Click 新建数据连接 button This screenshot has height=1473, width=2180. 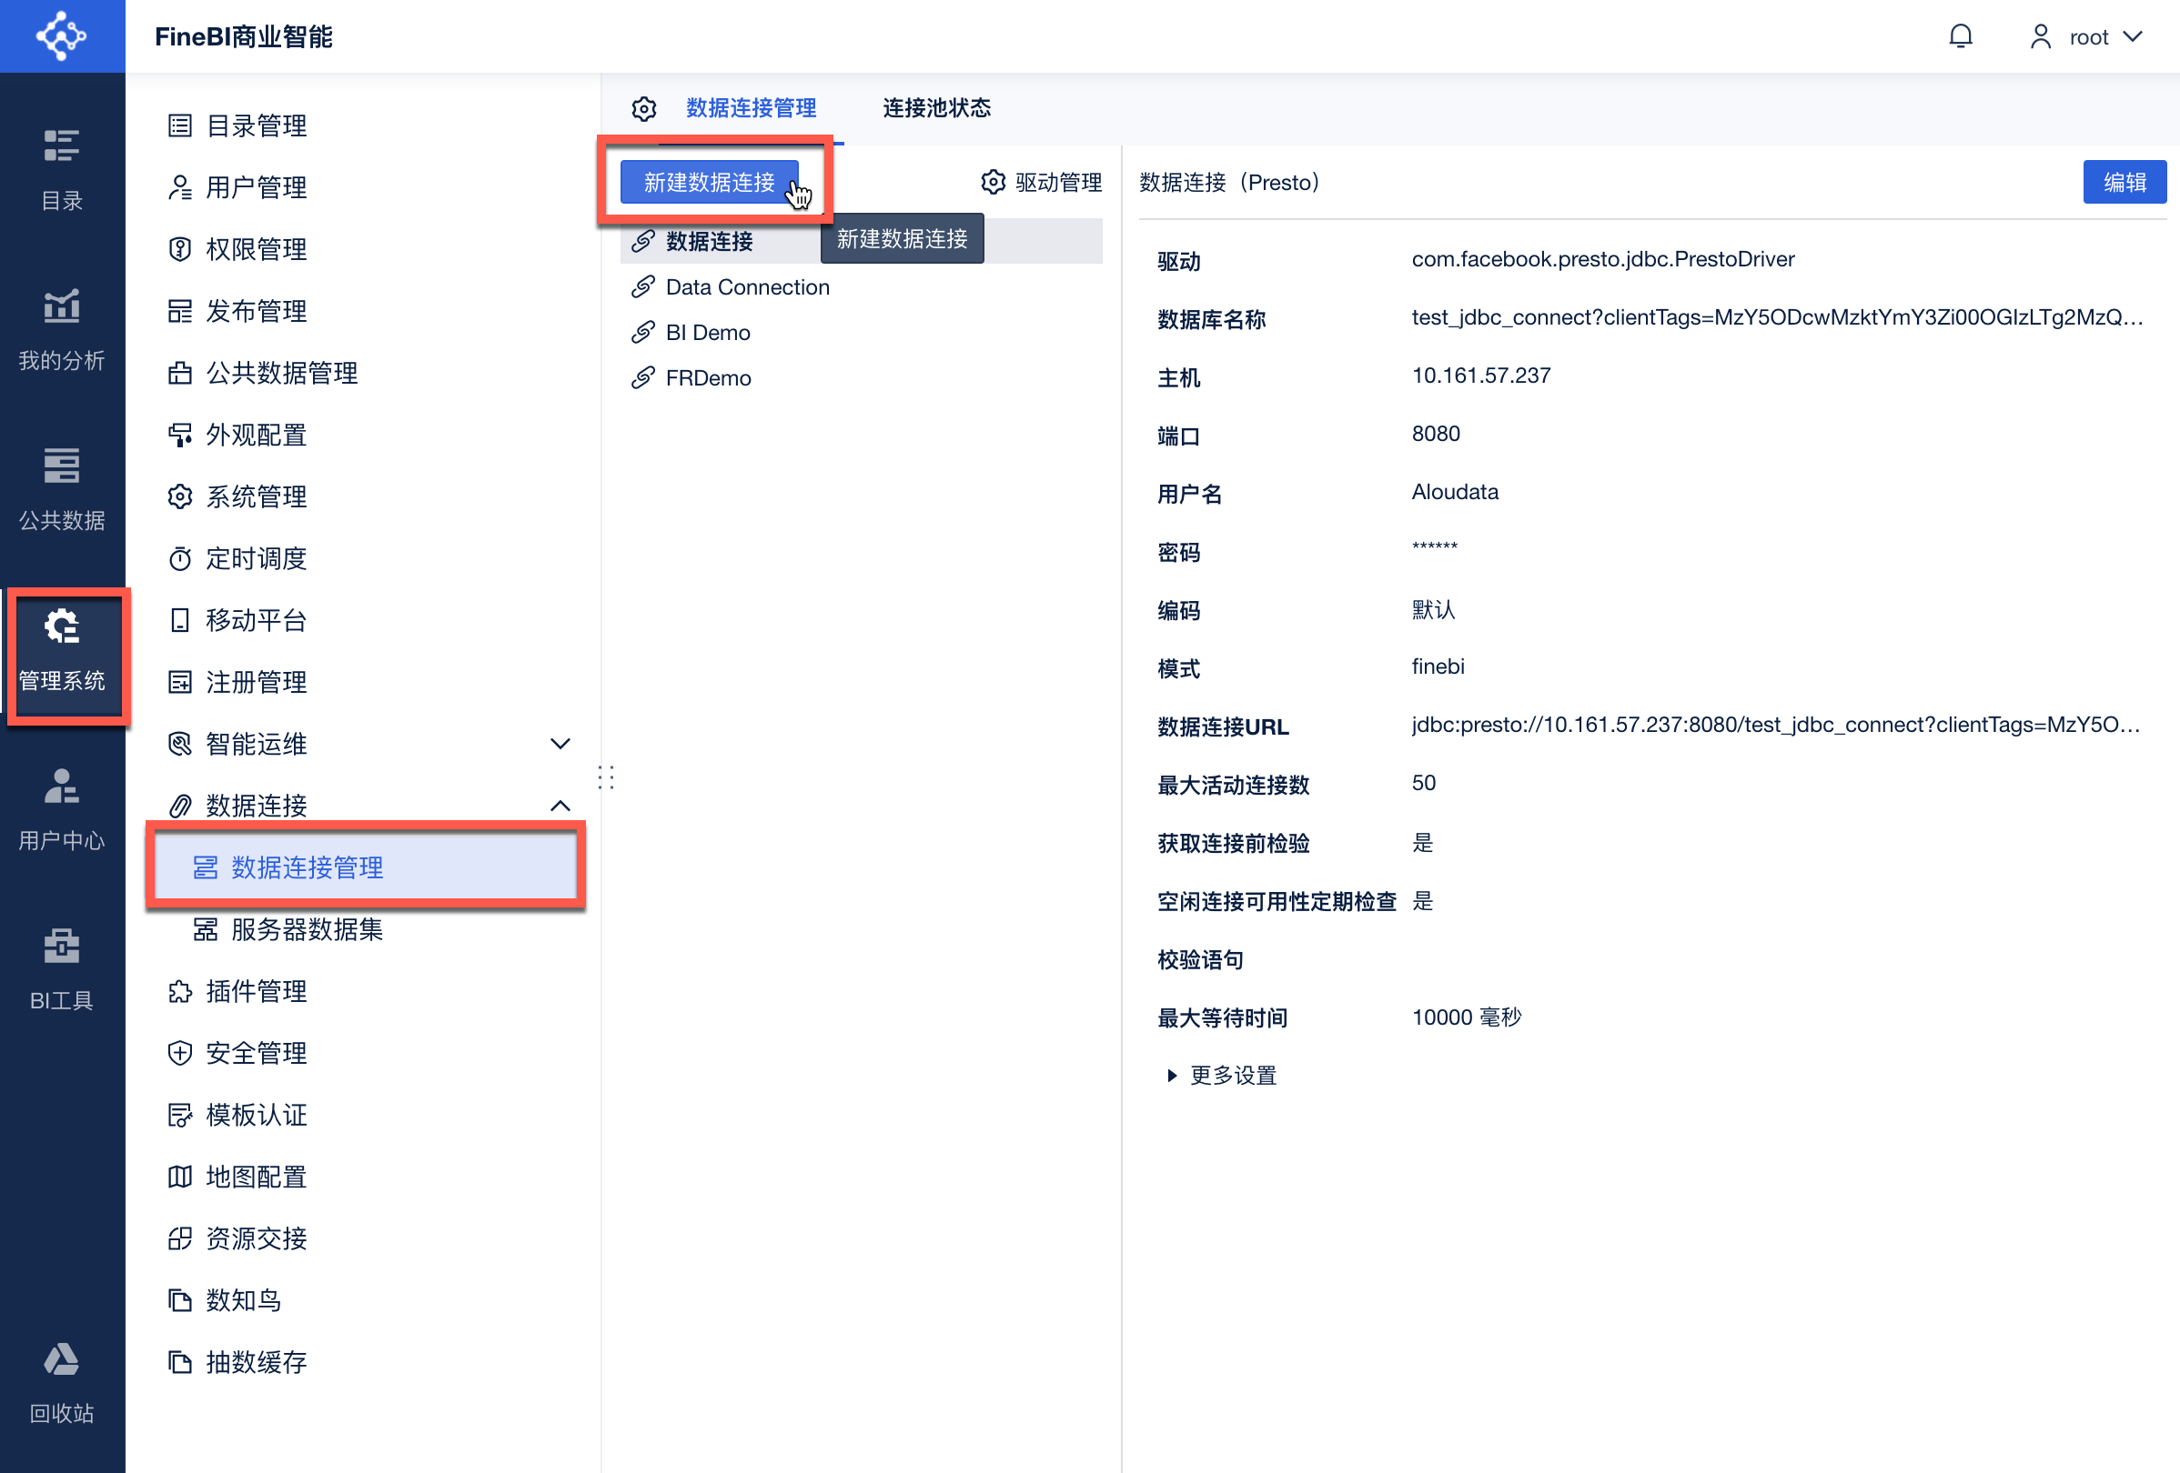(x=708, y=182)
